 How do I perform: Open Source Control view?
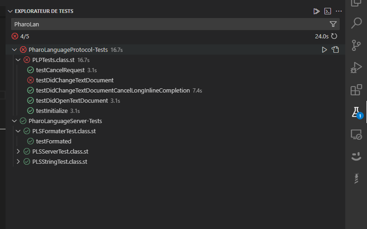coord(356,45)
